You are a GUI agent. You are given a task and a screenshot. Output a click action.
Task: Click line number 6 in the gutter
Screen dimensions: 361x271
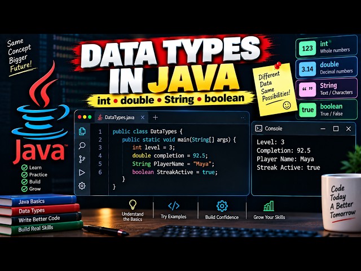click(100, 172)
